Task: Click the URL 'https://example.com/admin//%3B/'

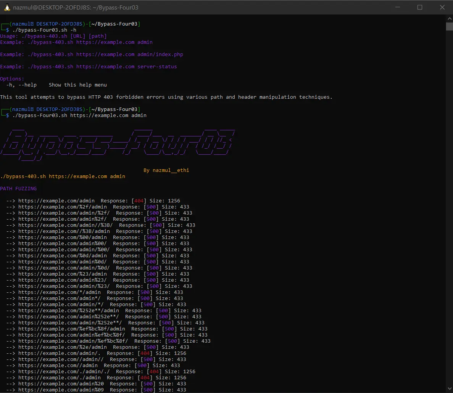Action: (x=66, y=225)
